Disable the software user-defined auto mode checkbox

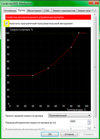pyautogui.click(x=7, y=23)
